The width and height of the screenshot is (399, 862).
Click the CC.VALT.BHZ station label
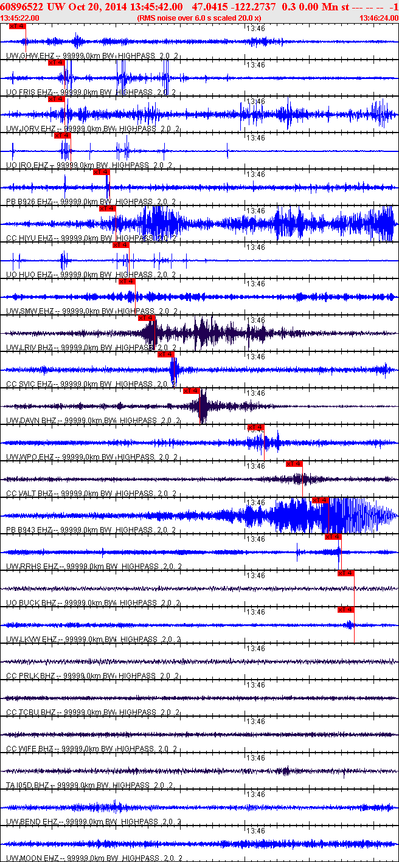pyautogui.click(x=29, y=494)
